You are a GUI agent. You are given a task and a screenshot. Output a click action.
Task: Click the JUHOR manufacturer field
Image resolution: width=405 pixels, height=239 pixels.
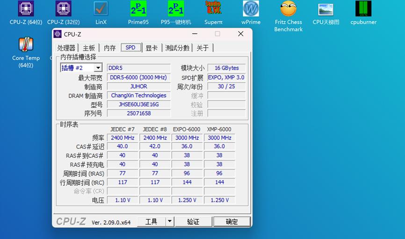pyautogui.click(x=139, y=86)
